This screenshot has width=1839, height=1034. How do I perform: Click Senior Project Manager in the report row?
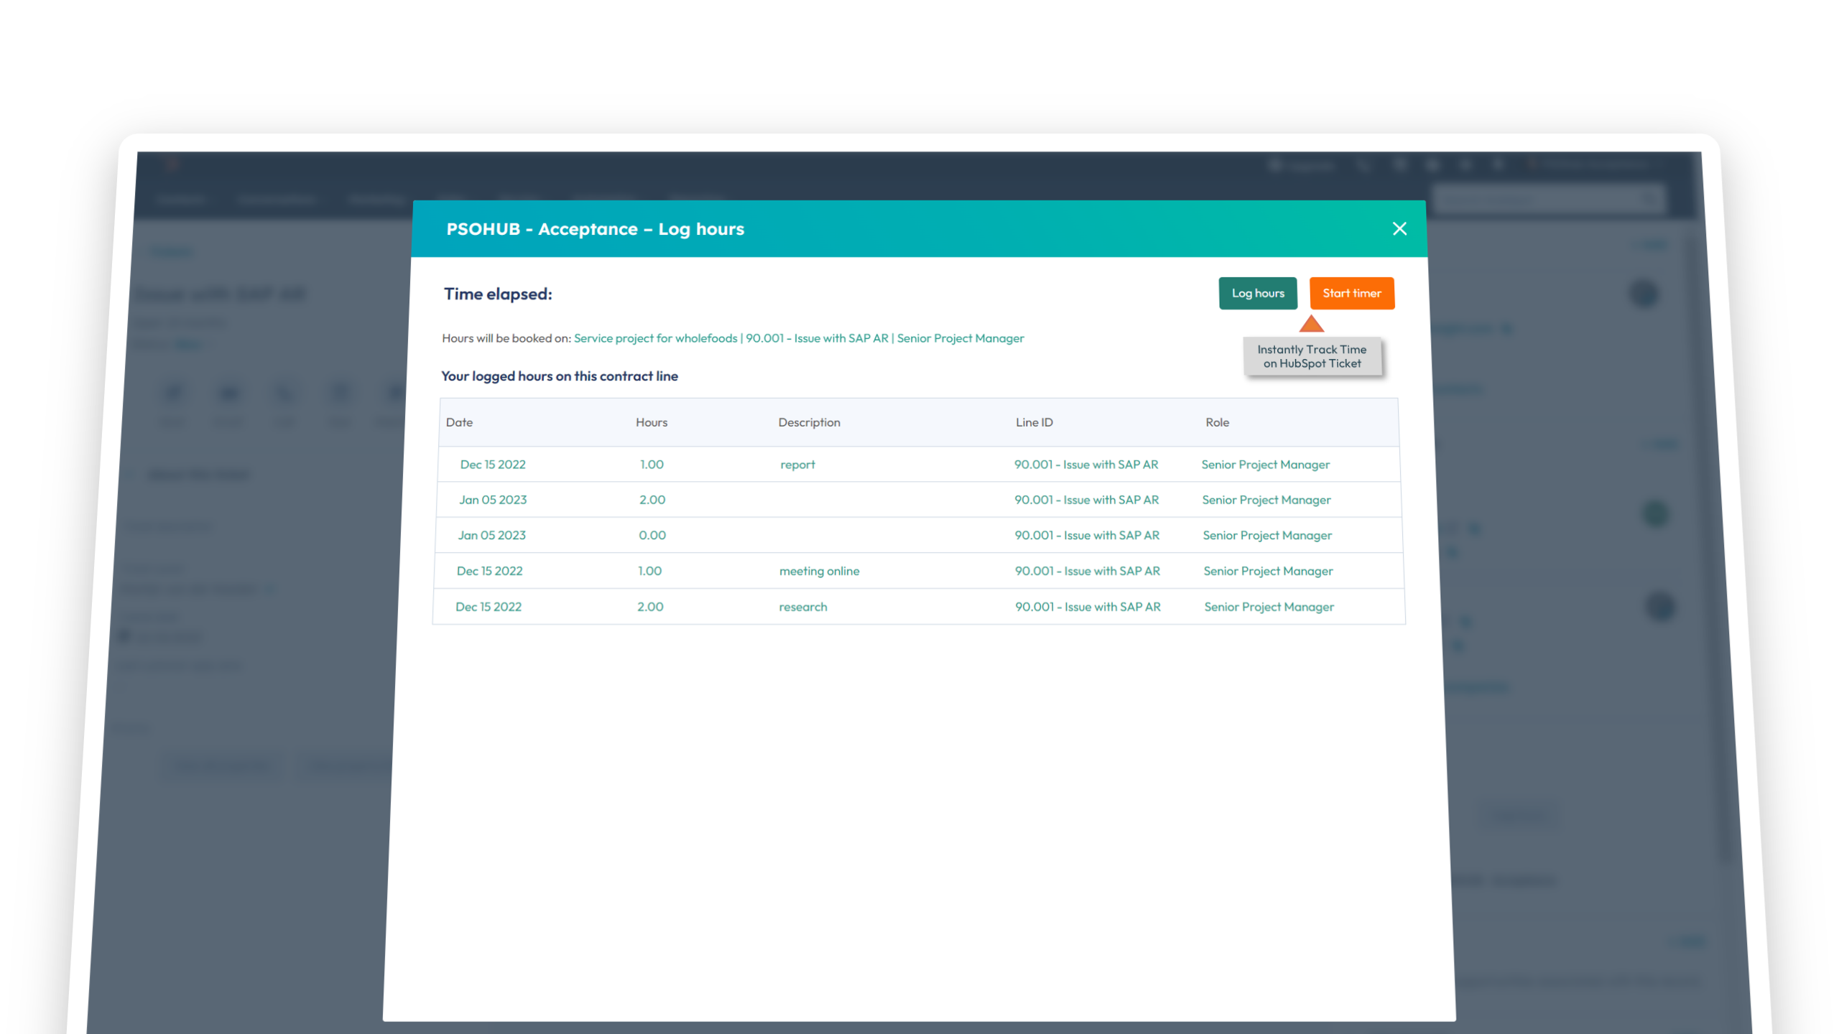click(x=1265, y=465)
